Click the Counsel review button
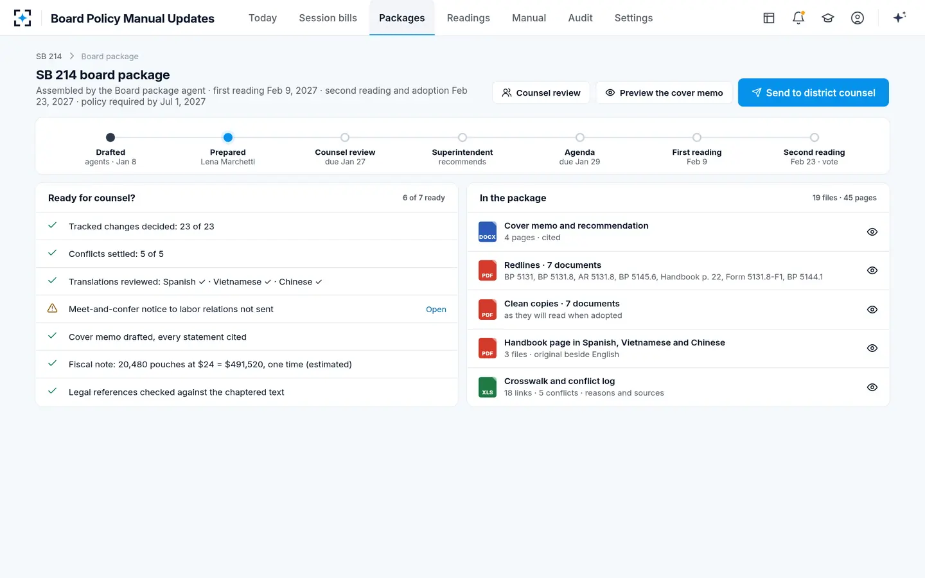Screen dimensions: 925x578 pyautogui.click(x=541, y=92)
